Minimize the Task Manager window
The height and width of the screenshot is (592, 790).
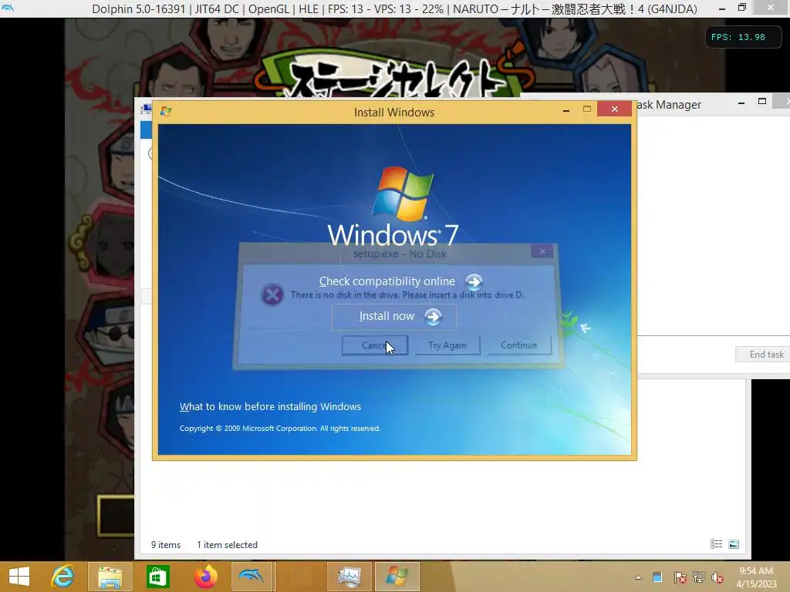pyautogui.click(x=741, y=103)
